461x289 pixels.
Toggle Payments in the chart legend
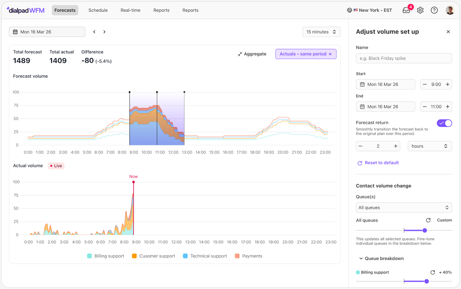click(248, 256)
